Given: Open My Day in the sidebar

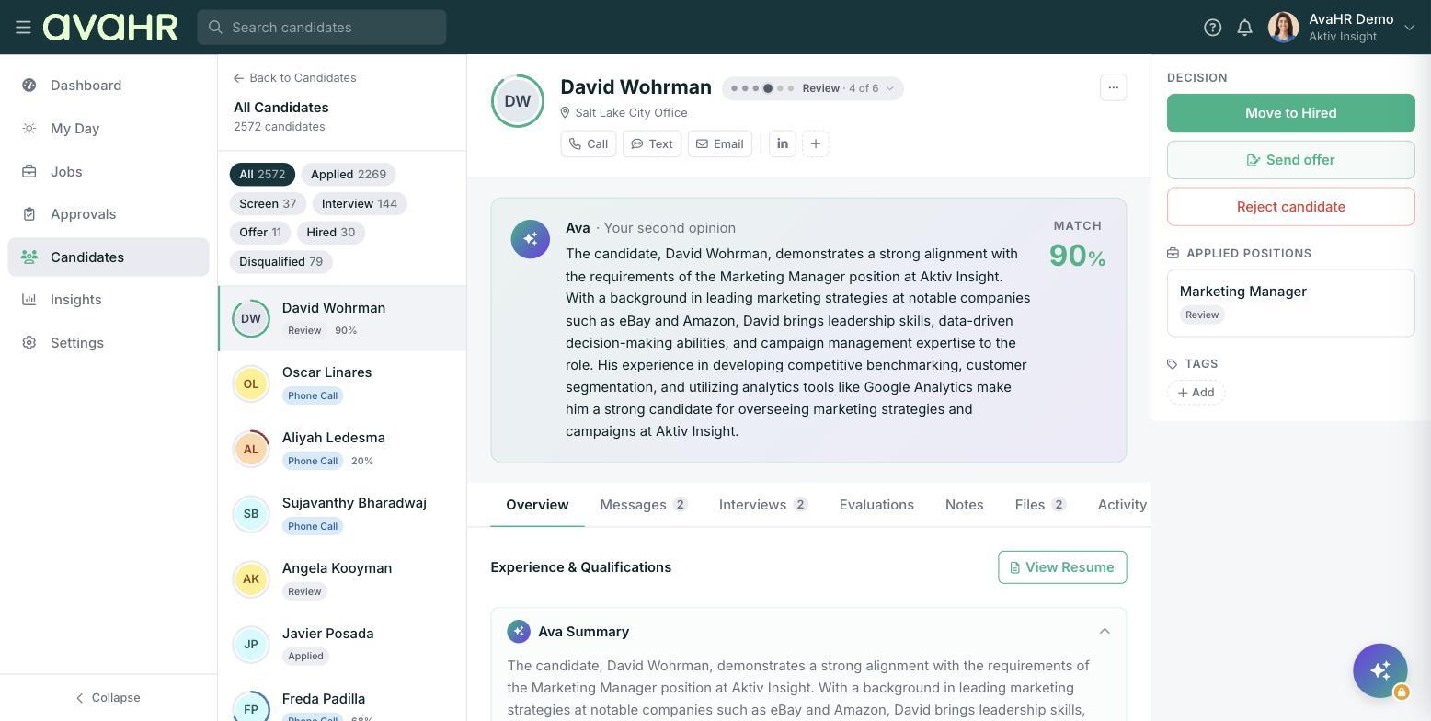Looking at the screenshot, I should click(x=109, y=129).
